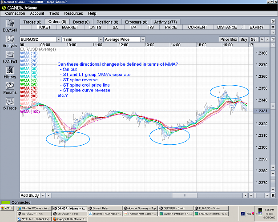The width and height of the screenshot is (278, 222).
Task: Open the Buy/Sell sidebar icon
Action: pyautogui.click(x=10, y=25)
